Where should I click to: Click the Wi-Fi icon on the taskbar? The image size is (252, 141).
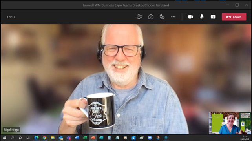tap(166, 138)
